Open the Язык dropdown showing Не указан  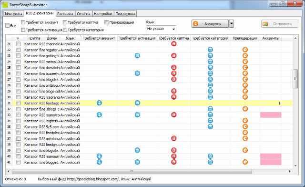161,29
